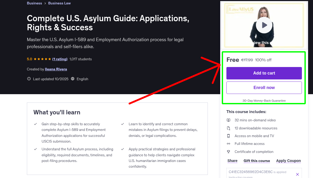Add the course to cart
Image resolution: width=313 pixels, height=178 pixels.
pyautogui.click(x=264, y=73)
